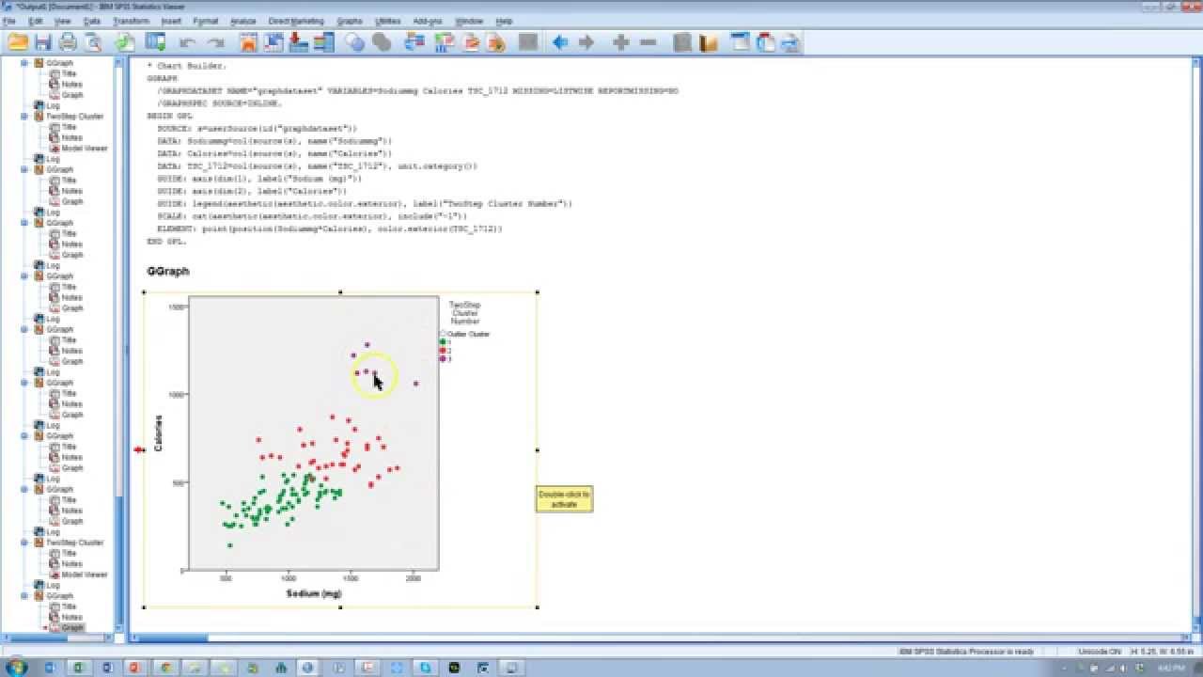Expand outline item with plus icon
Screen dimensions: 1203x677
(620, 42)
